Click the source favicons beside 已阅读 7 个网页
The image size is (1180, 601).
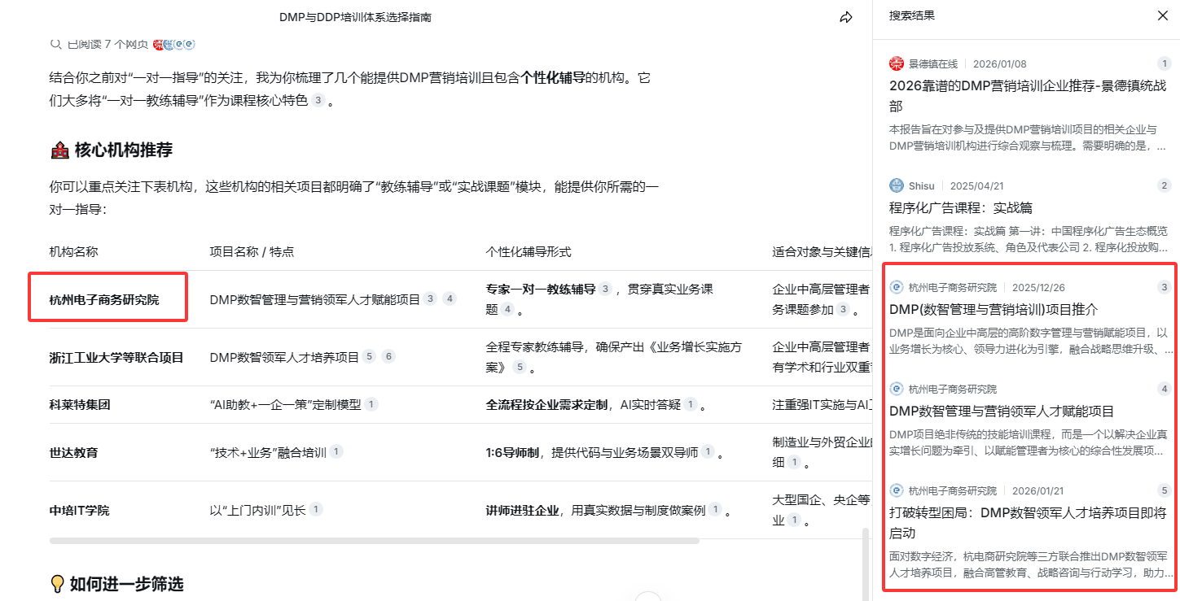click(x=173, y=44)
